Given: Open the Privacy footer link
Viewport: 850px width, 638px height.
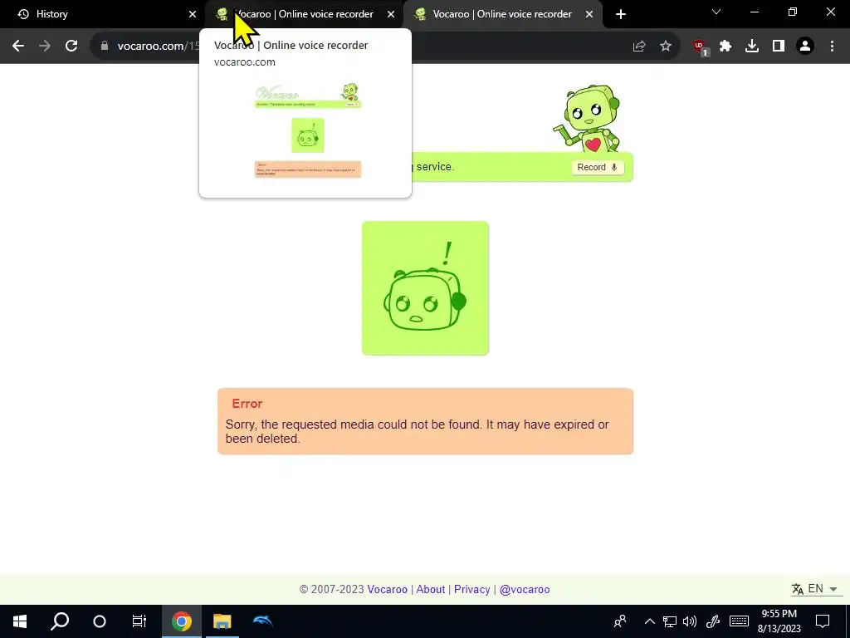Looking at the screenshot, I should click(x=471, y=589).
